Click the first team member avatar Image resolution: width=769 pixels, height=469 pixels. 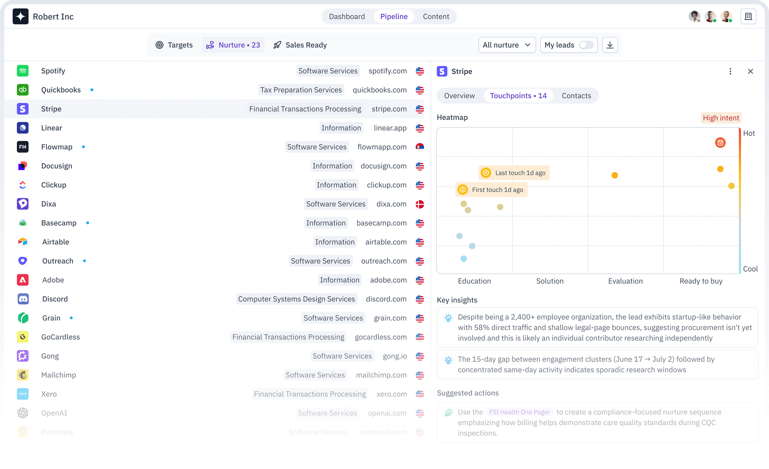[x=694, y=17]
